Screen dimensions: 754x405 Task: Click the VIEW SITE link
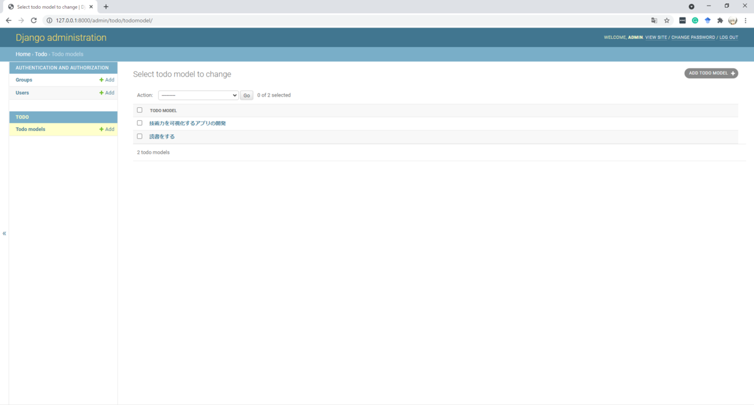click(x=656, y=38)
